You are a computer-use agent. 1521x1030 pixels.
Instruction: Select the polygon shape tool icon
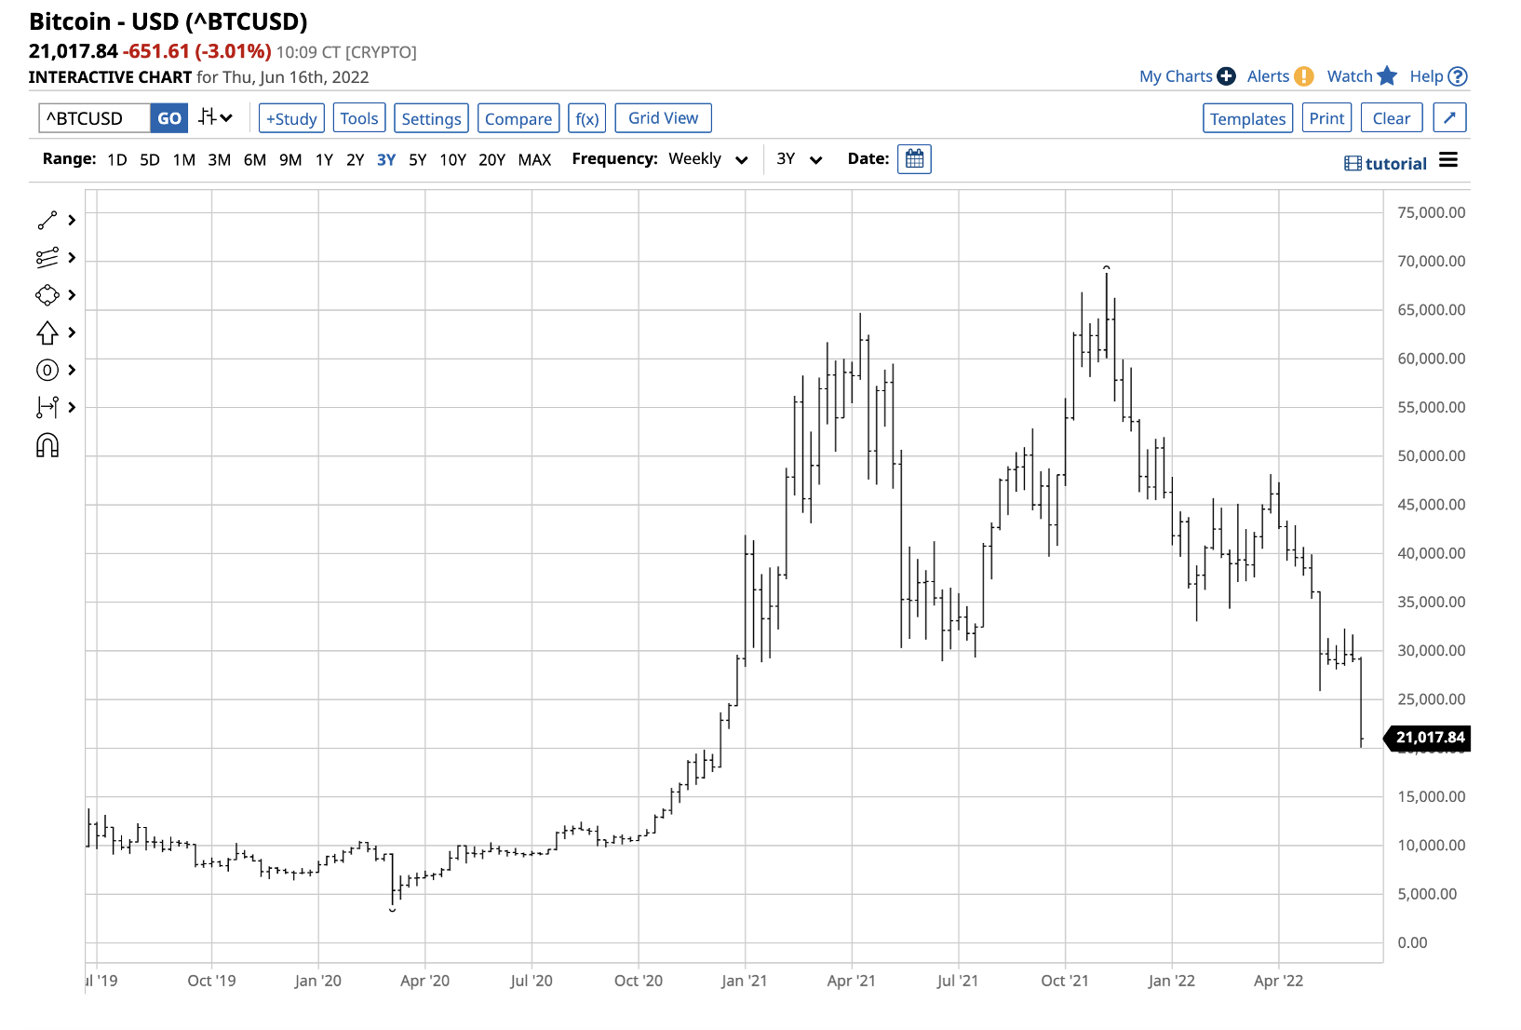(47, 295)
